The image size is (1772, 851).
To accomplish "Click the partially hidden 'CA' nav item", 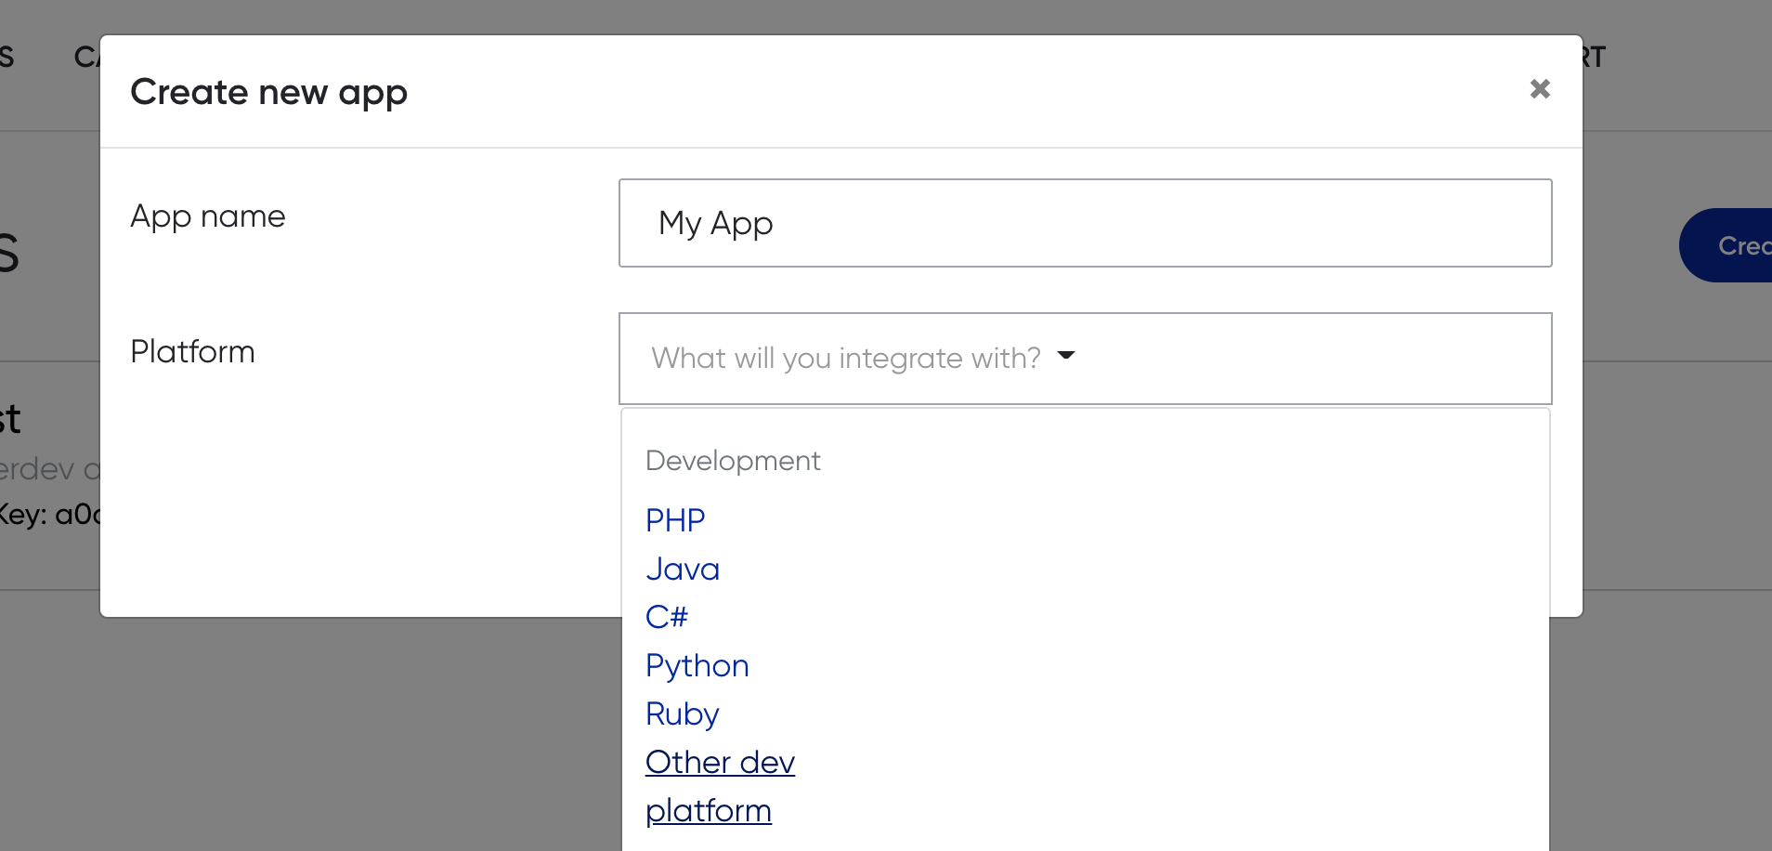I will pos(86,58).
